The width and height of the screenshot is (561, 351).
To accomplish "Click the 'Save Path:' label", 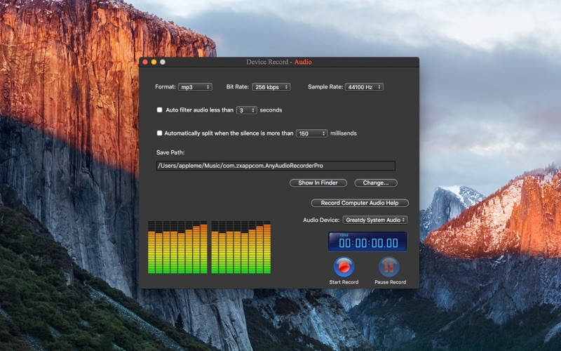I will [170, 152].
